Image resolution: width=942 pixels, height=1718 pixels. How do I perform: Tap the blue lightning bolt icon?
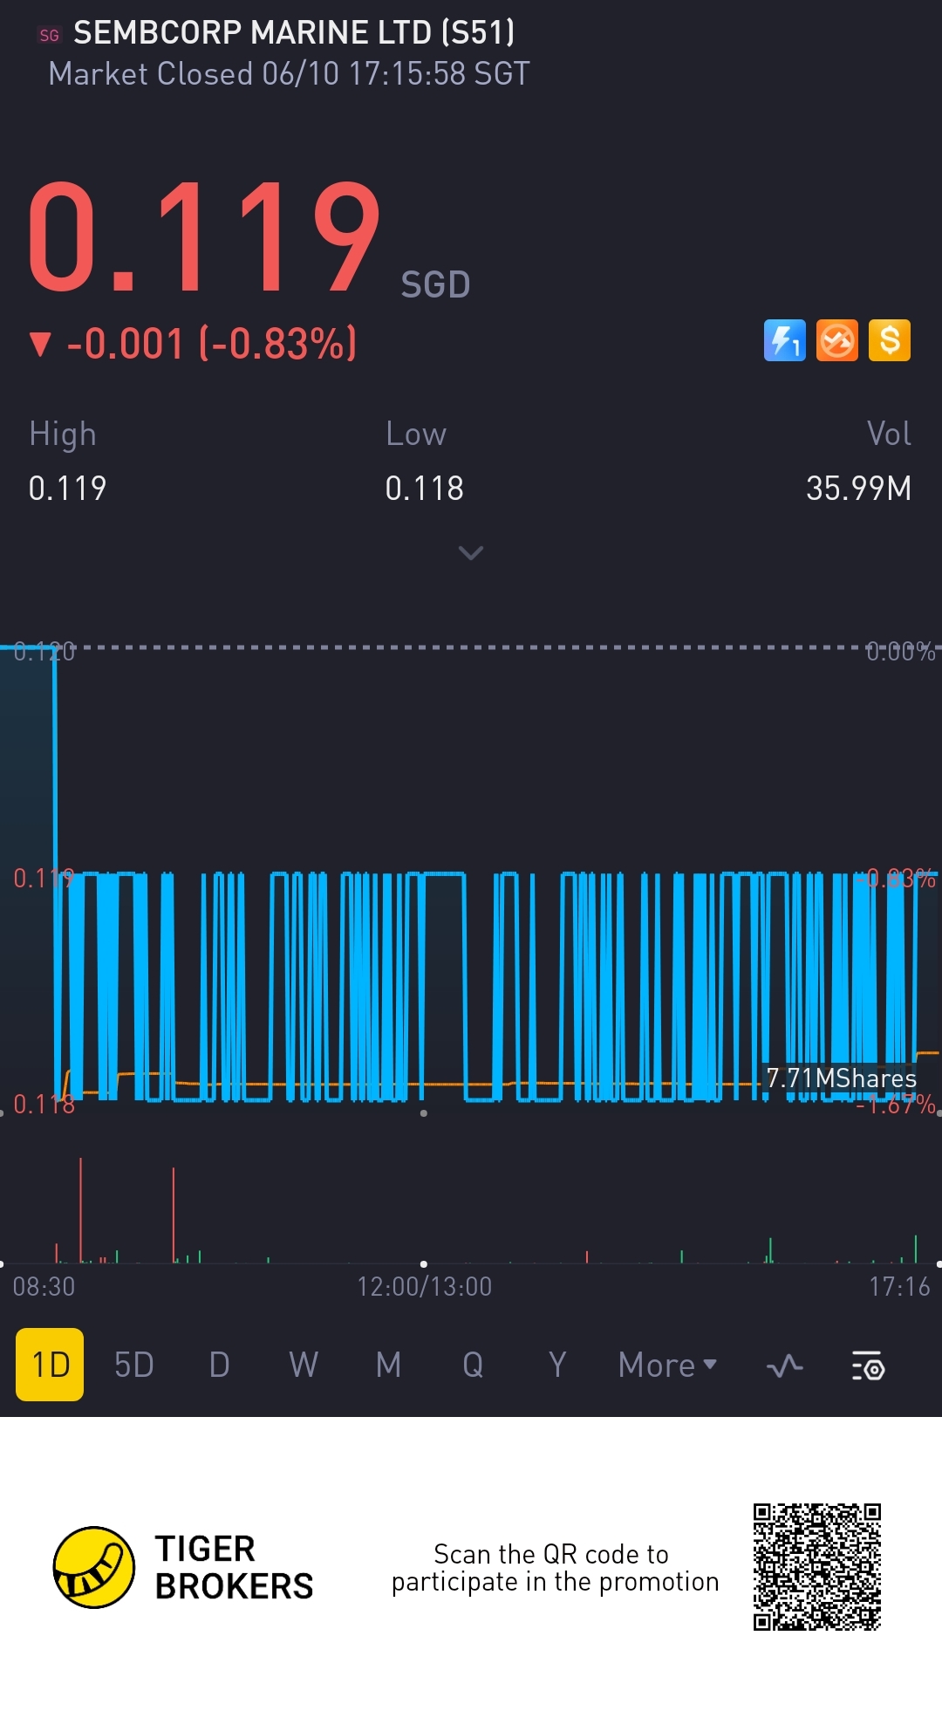[x=785, y=340]
